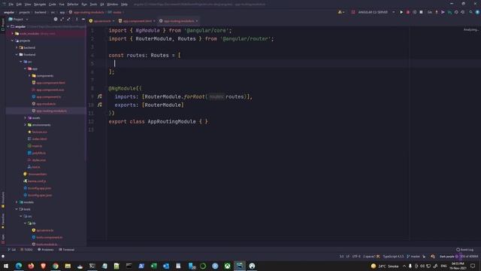
Task: Toggle read-only lock in status bar
Action: [424, 256]
